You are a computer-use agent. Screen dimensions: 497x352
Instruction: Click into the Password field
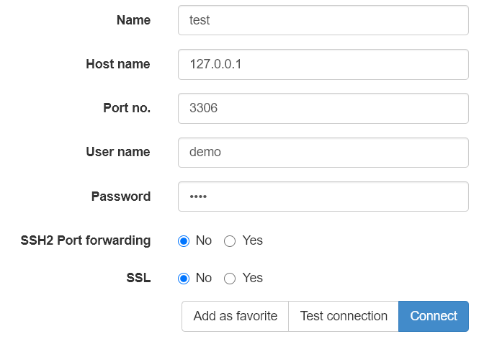[x=323, y=197]
